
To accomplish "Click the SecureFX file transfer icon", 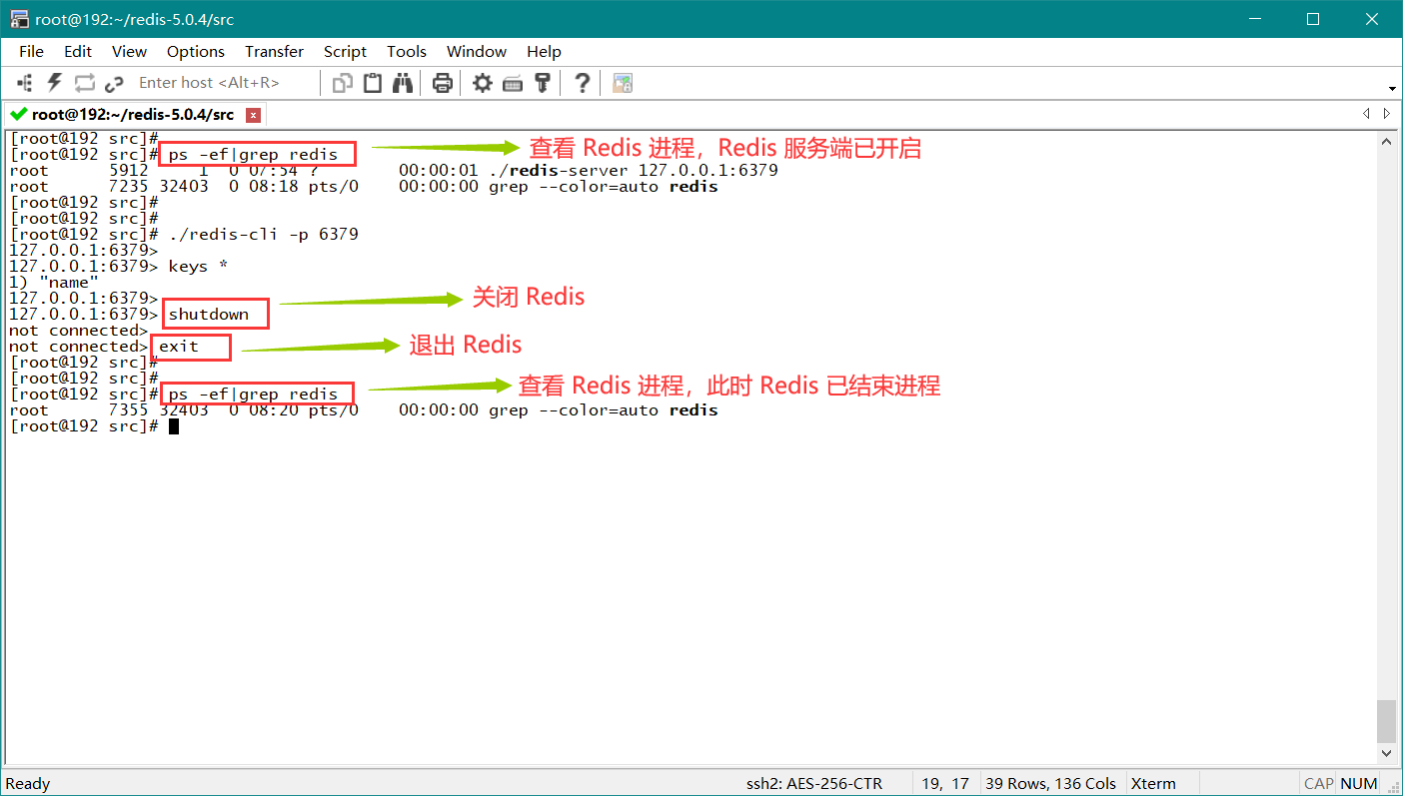I will [623, 83].
